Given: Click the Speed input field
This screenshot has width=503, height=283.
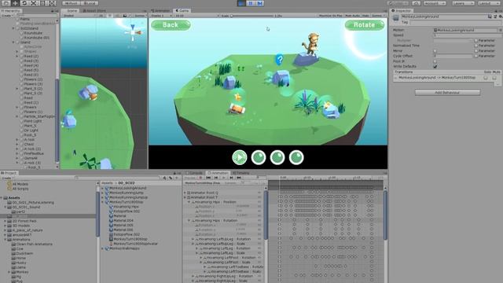Looking at the screenshot, I should click(468, 35).
